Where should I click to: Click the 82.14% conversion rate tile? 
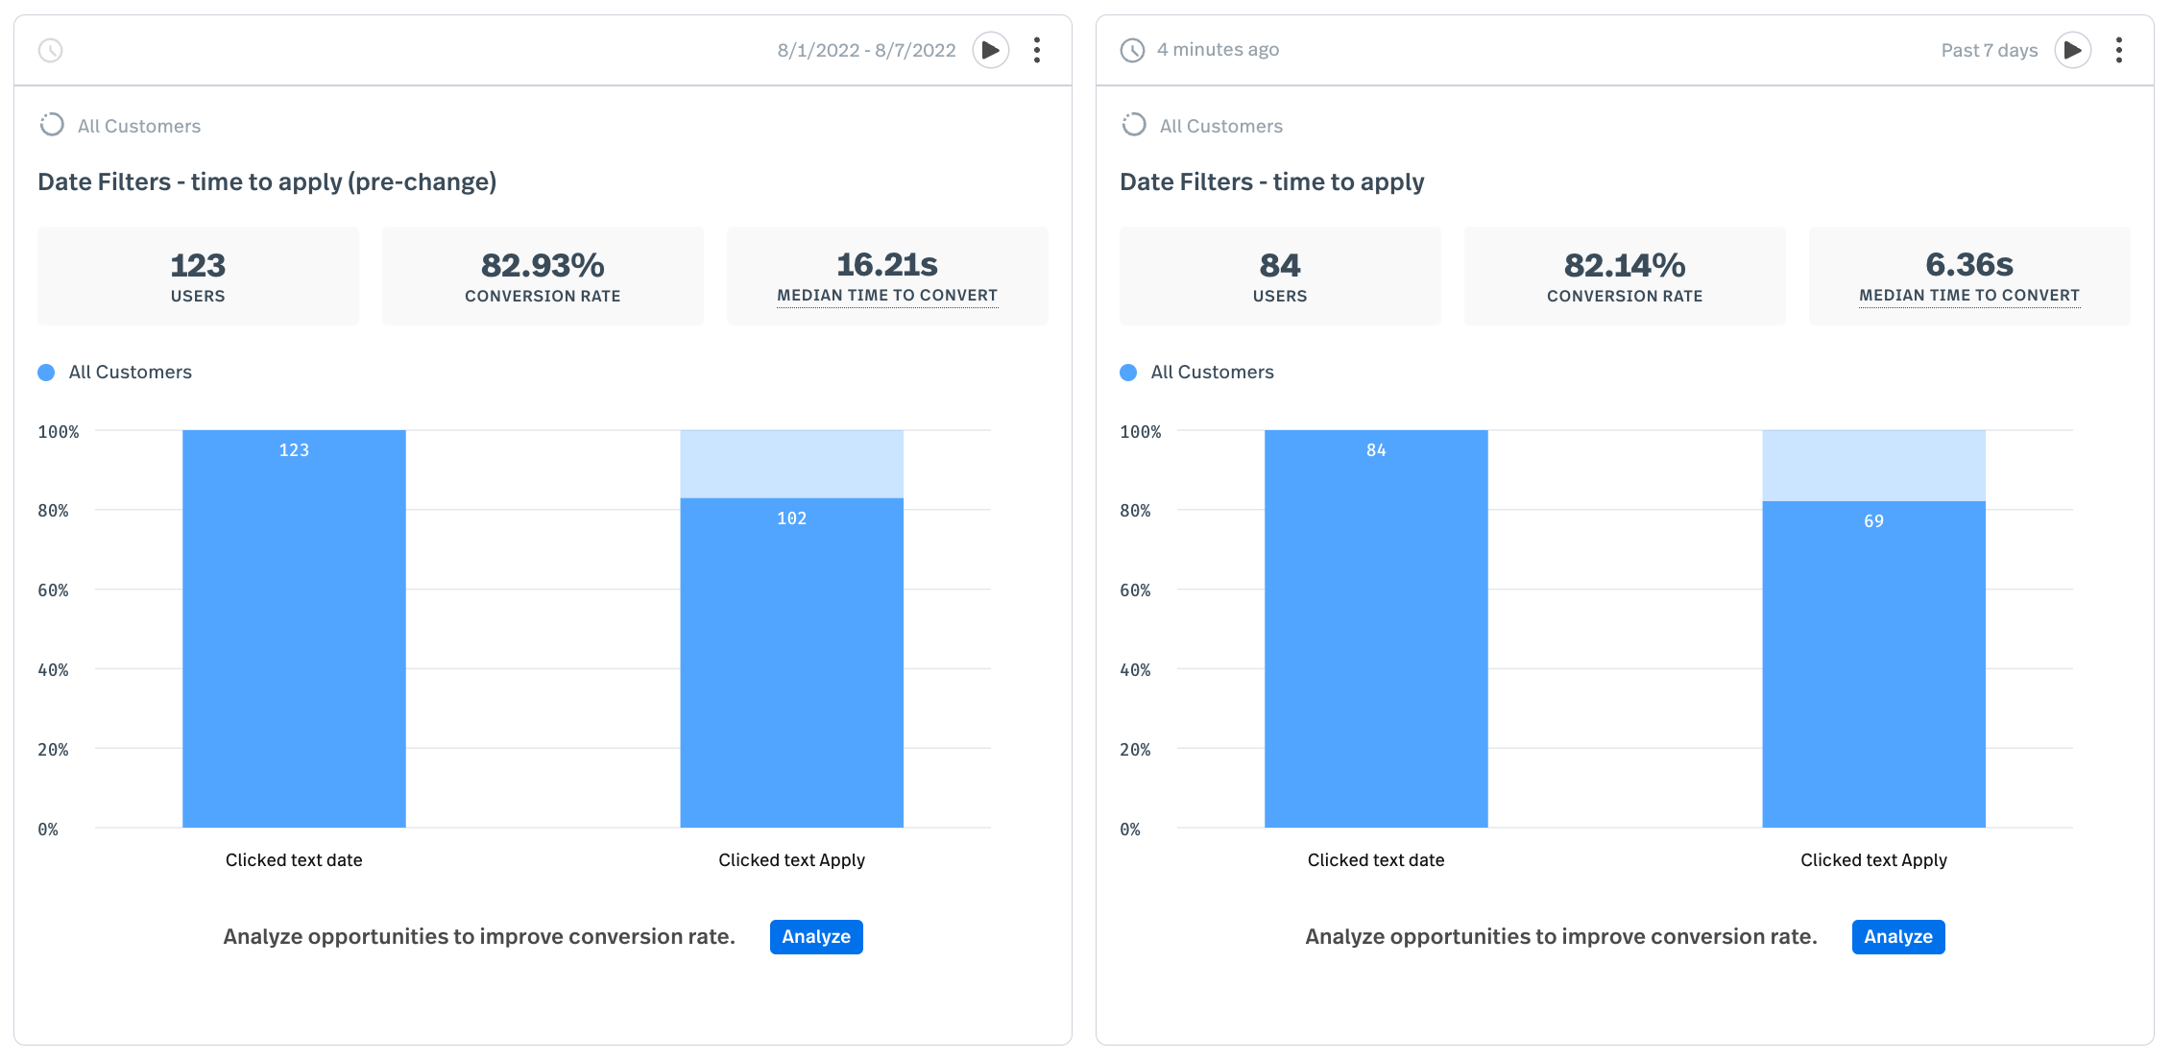pos(1624,277)
